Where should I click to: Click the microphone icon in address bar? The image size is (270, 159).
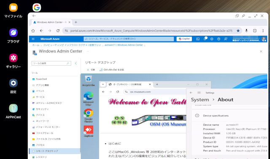click(x=246, y=31)
